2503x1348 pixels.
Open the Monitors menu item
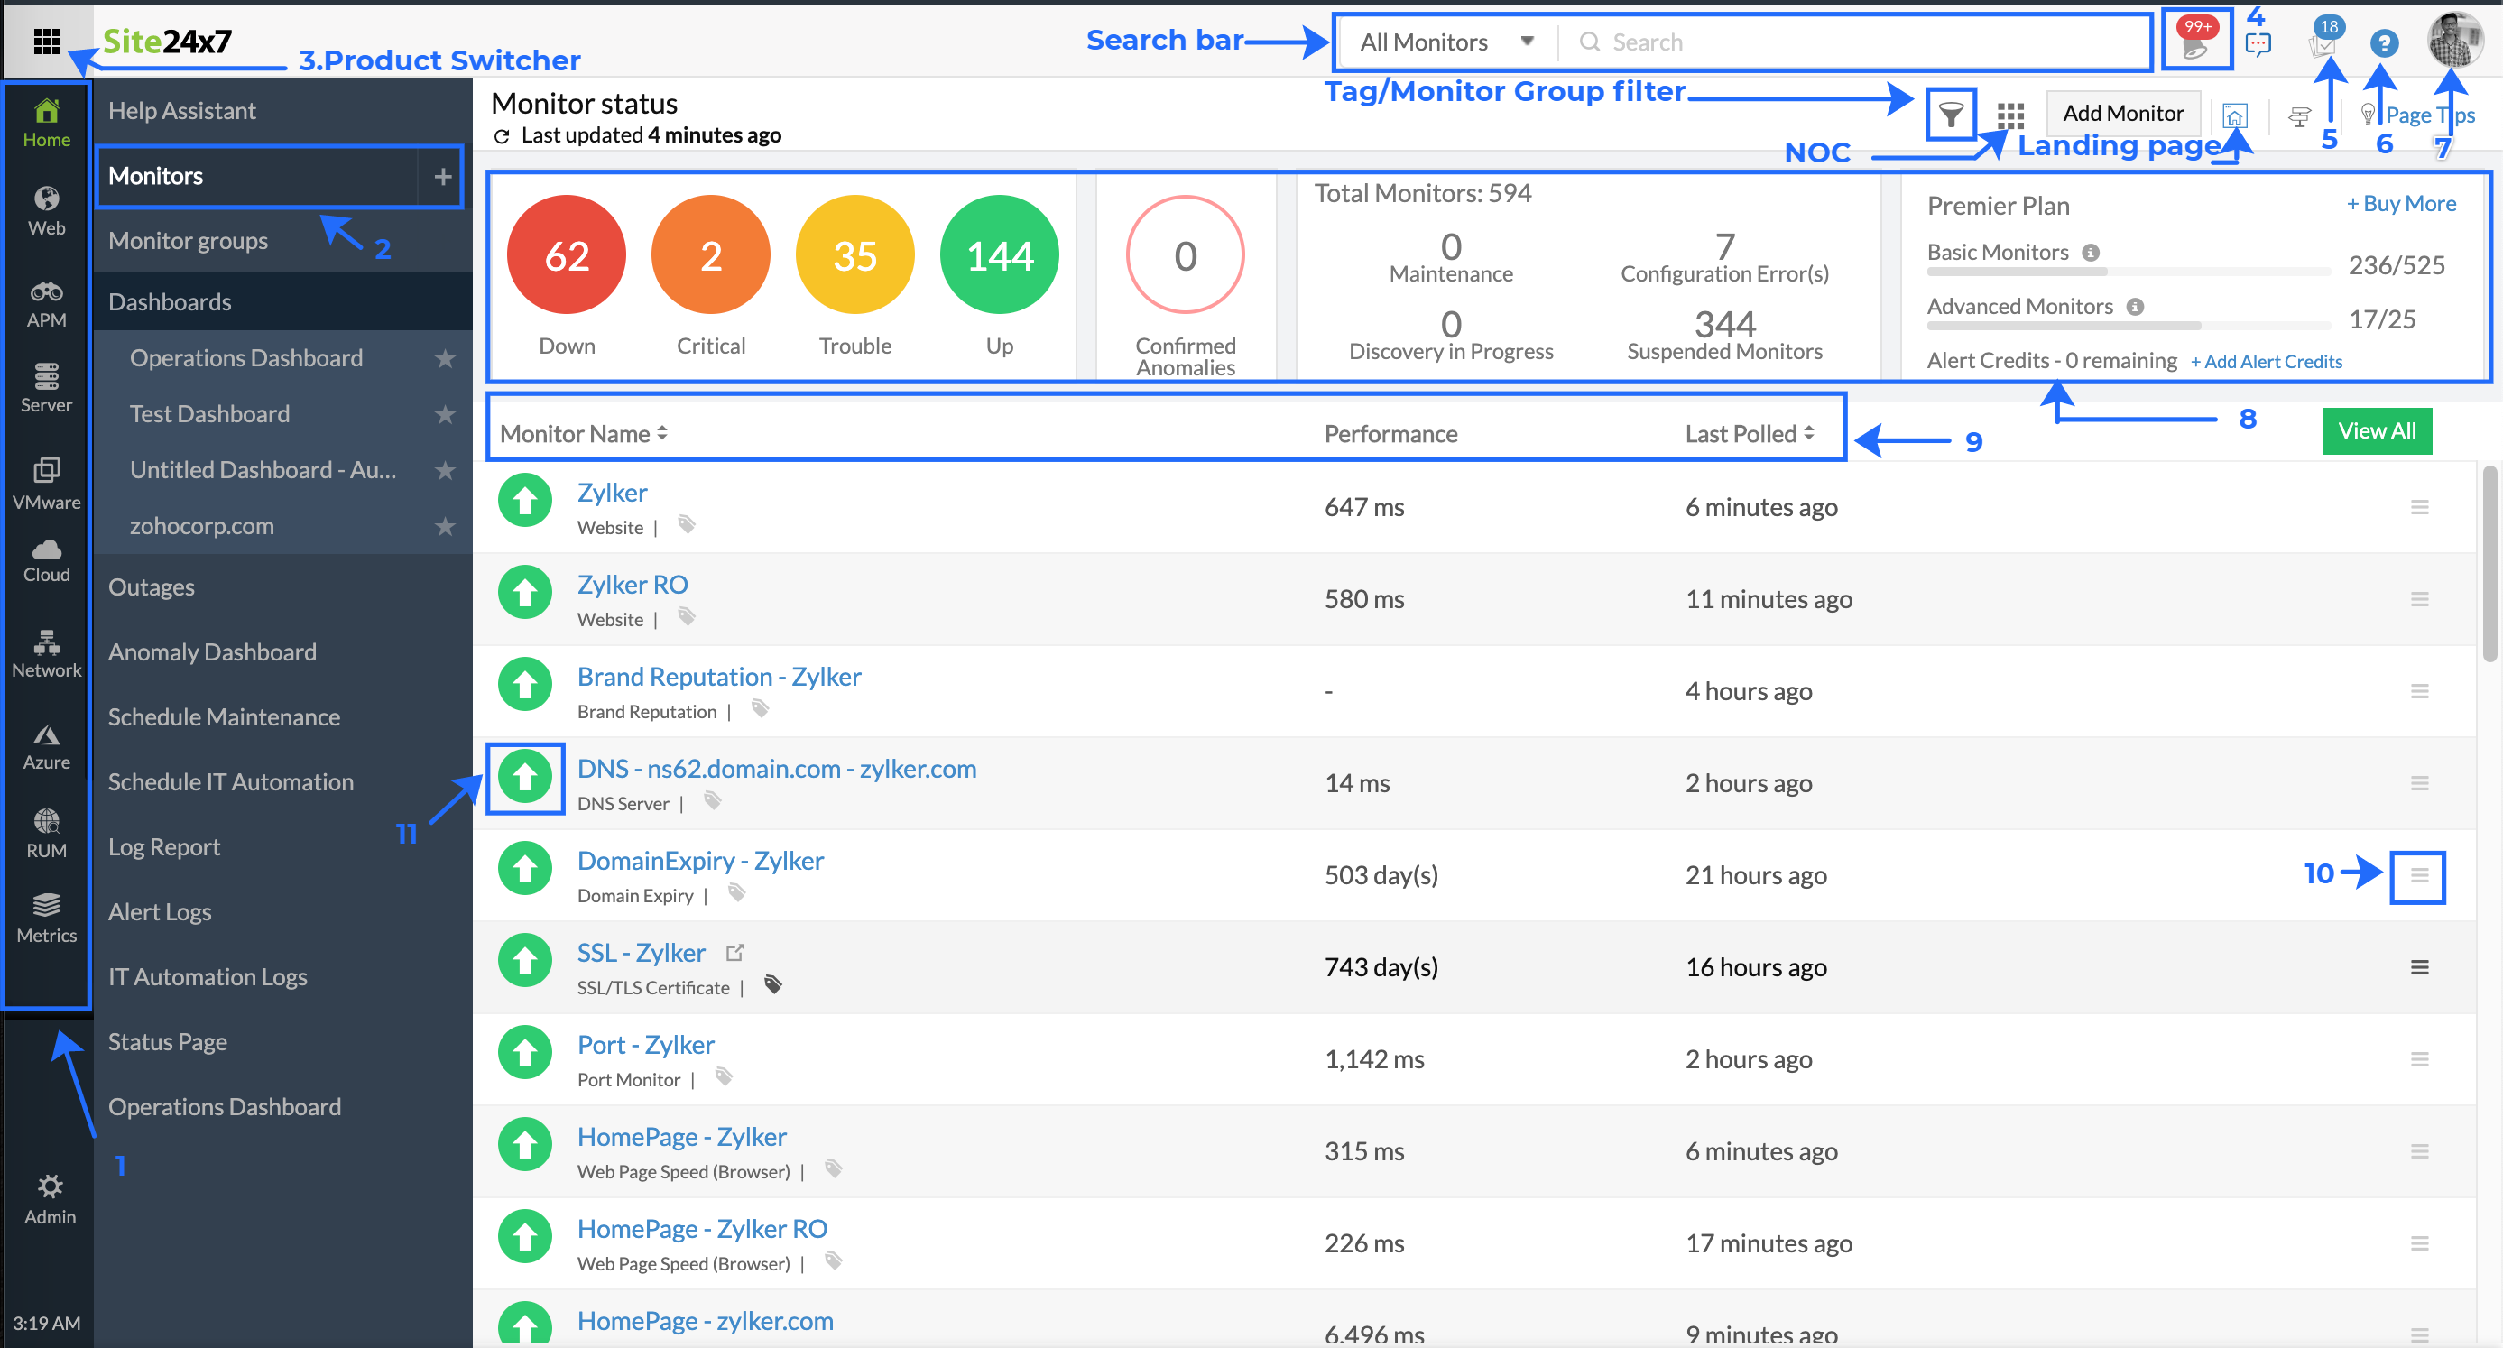[x=157, y=176]
